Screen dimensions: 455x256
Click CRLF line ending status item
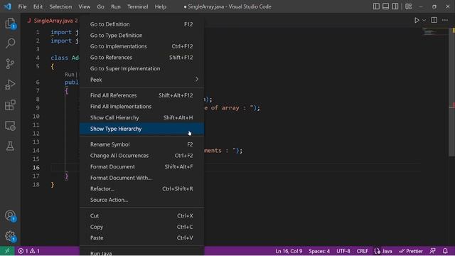362,251
